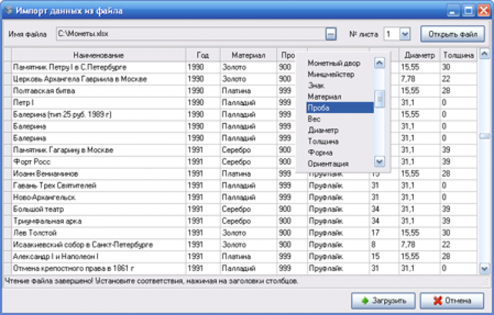Click diameter 7,78 in Исаакиевский собор row
Image resolution: width=494 pixels, height=315 pixels.
coord(420,245)
